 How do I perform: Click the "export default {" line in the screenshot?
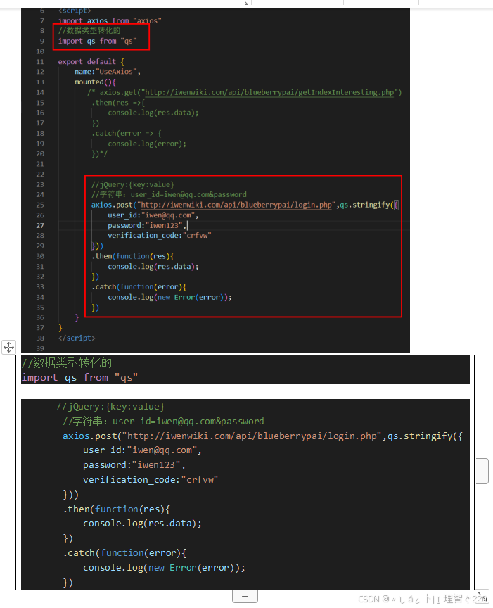click(91, 62)
